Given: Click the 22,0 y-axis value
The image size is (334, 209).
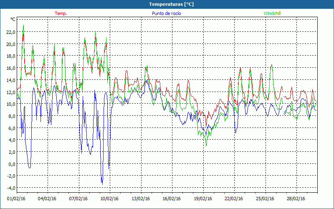Looking at the screenshot, I should tap(11, 32).
